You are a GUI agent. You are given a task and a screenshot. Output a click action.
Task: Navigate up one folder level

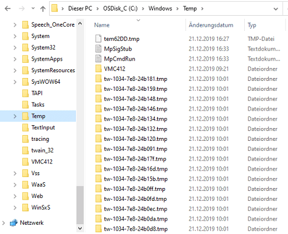coord(43,9)
